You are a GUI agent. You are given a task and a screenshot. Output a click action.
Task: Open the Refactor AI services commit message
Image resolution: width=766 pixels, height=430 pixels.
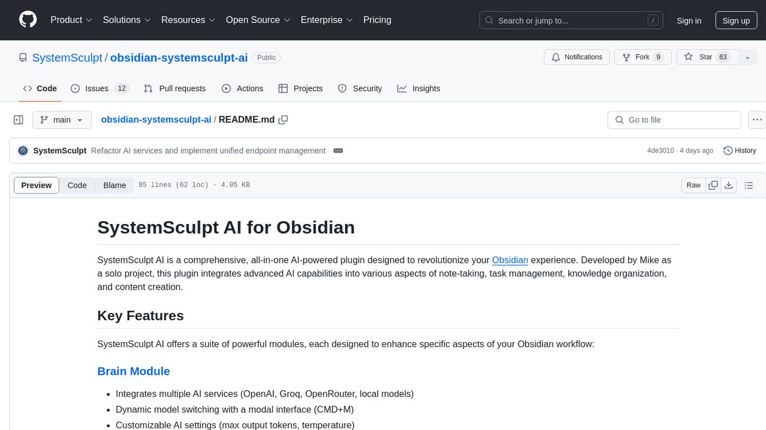[208, 150]
